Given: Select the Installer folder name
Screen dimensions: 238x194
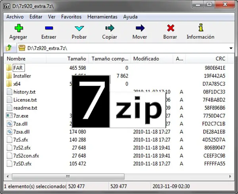Looking at the screenshot, I should [22, 76].
